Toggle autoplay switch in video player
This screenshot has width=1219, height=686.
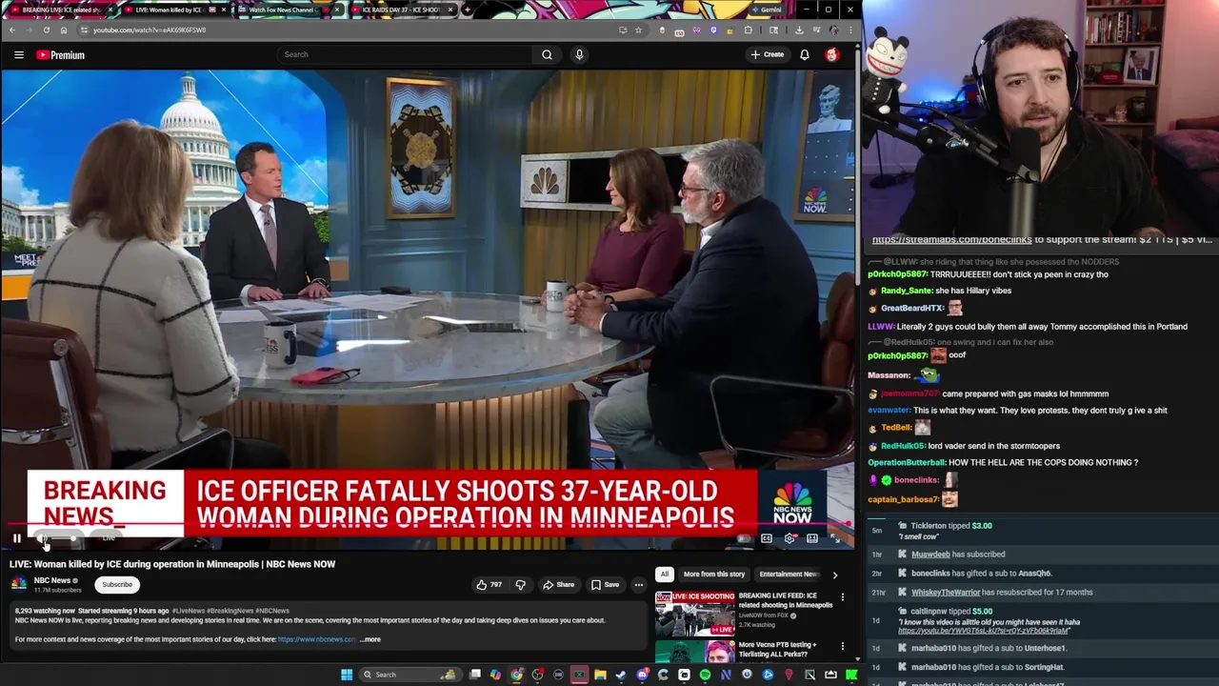point(744,538)
